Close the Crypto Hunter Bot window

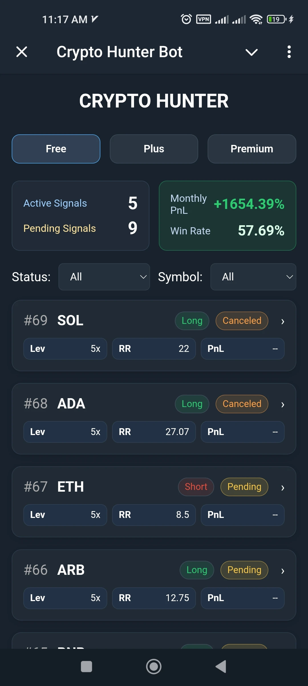[x=22, y=52]
